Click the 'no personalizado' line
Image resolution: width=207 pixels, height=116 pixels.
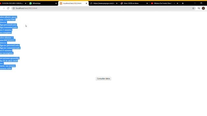tap(10, 45)
